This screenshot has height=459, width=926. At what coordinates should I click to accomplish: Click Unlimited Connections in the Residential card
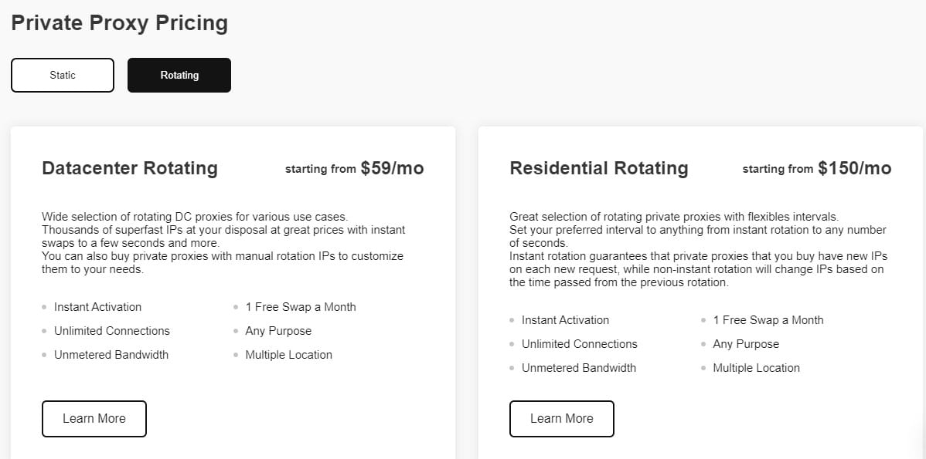tap(580, 344)
